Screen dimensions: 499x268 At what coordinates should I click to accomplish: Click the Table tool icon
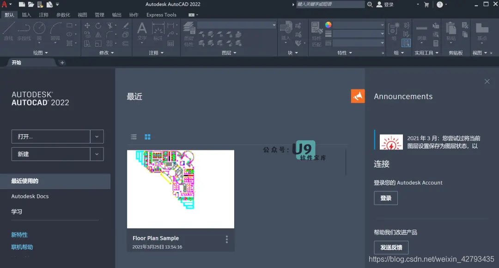[170, 43]
